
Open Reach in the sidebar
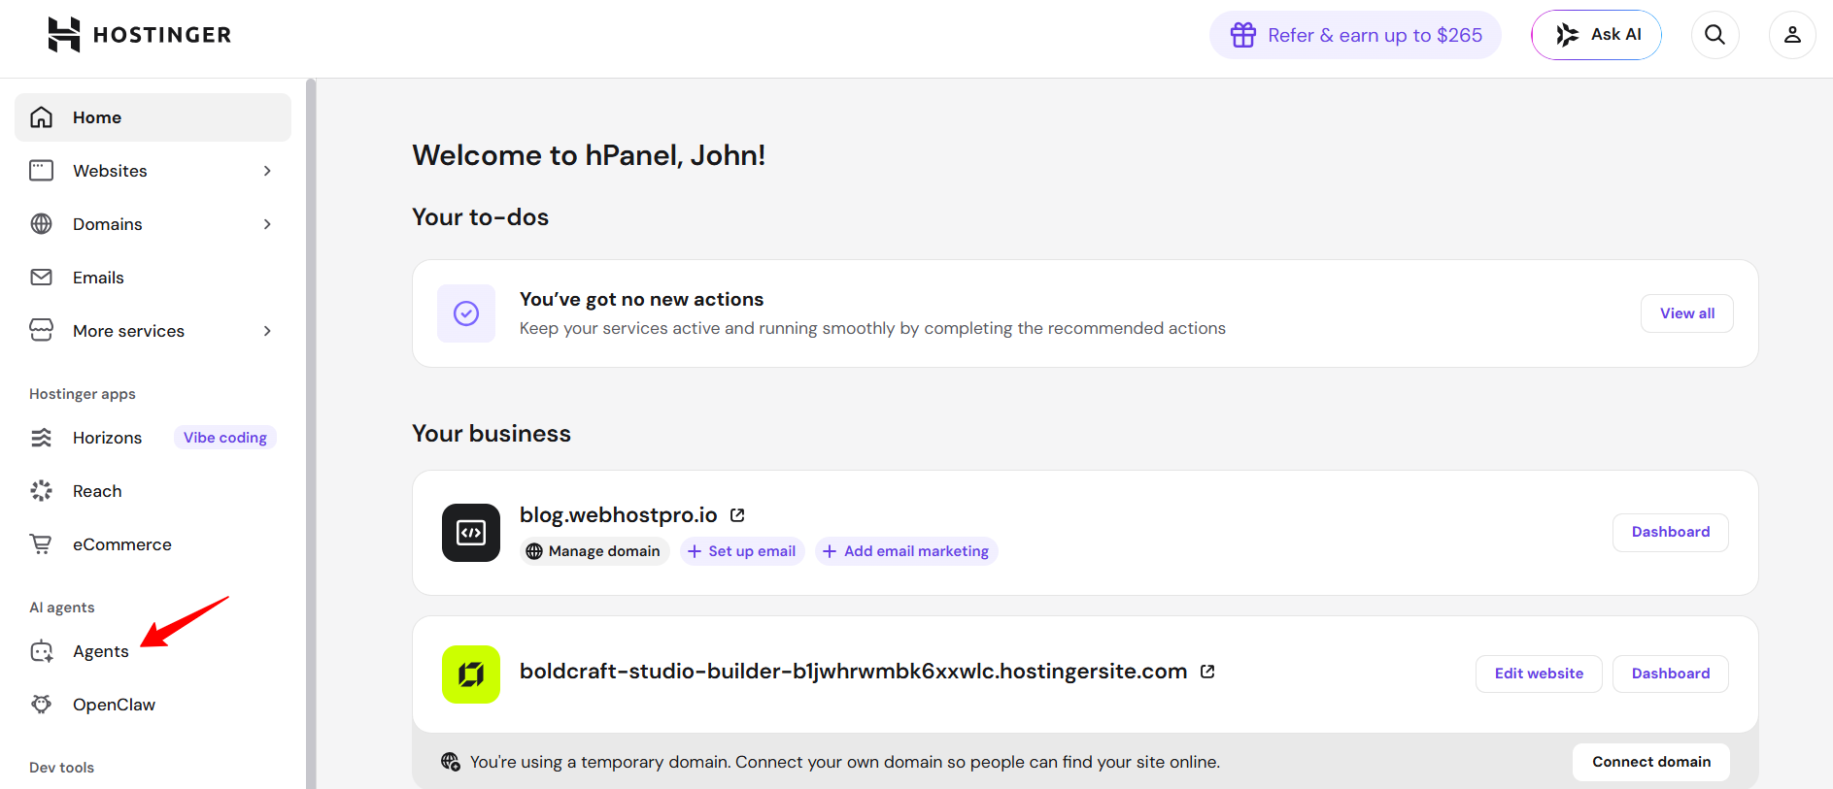[x=153, y=491]
